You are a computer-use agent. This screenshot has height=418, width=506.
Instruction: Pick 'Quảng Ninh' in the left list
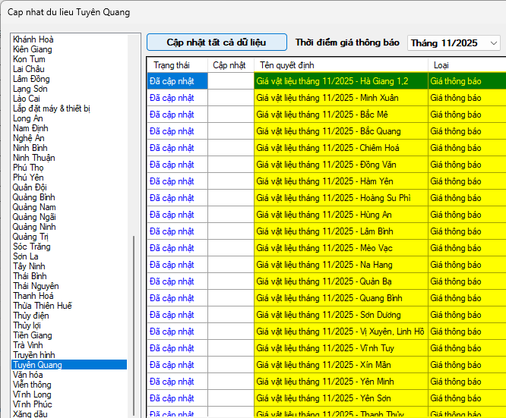click(34, 227)
